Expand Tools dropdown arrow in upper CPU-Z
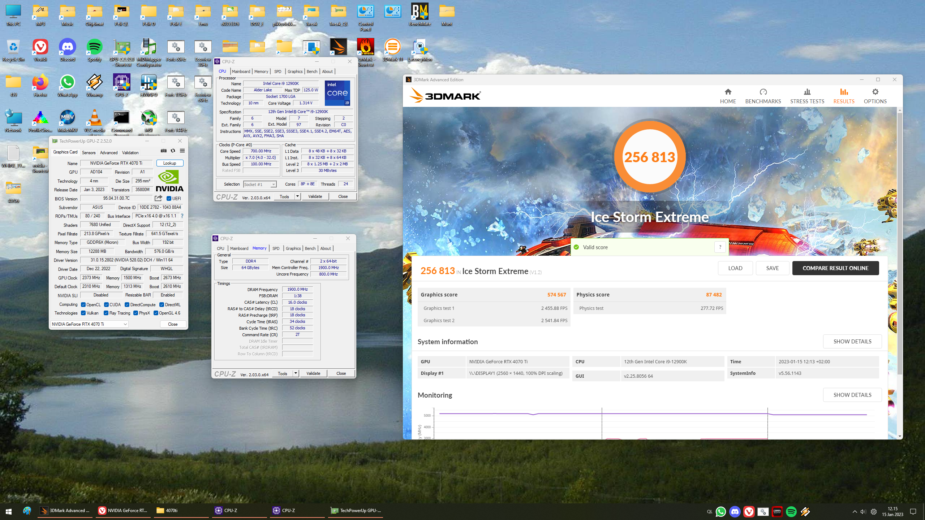Image resolution: width=925 pixels, height=520 pixels. [297, 196]
